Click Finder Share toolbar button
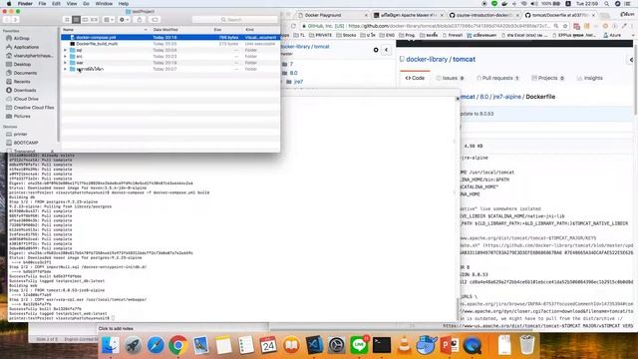Viewport: 638px width, 359px height. click(140, 20)
